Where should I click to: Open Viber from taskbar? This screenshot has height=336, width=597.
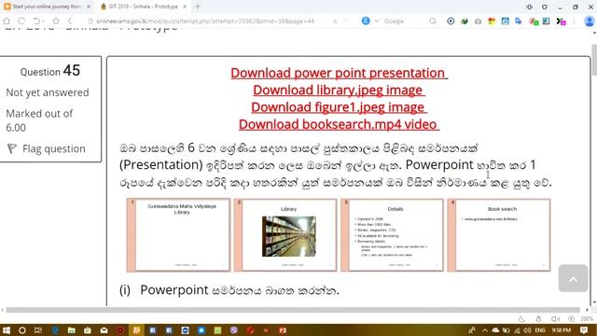point(234,330)
